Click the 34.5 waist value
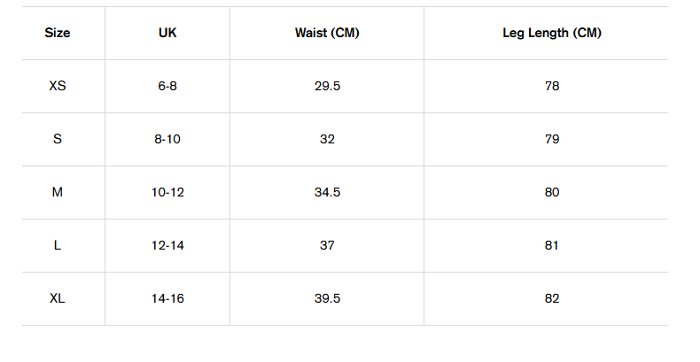 click(327, 192)
